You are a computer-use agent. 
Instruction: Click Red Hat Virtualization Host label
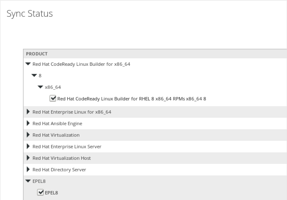tap(62, 158)
